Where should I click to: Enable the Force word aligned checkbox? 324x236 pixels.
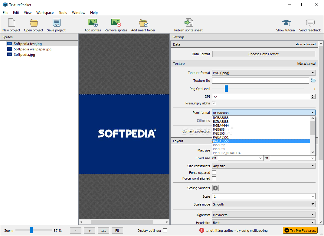click(214, 178)
